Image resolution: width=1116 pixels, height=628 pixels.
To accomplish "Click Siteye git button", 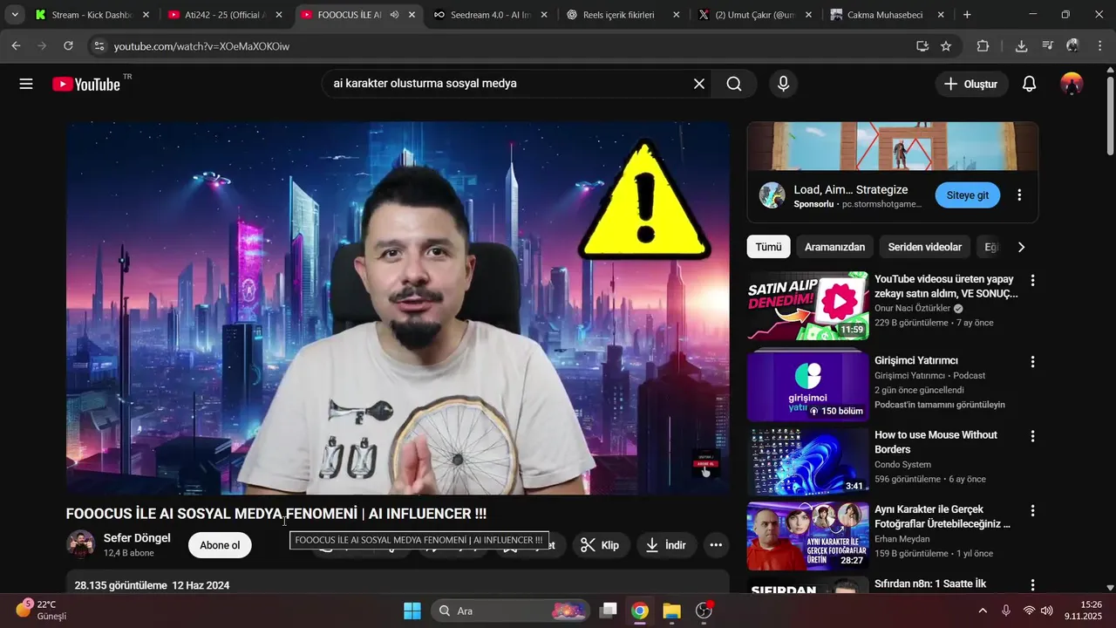I will (968, 195).
